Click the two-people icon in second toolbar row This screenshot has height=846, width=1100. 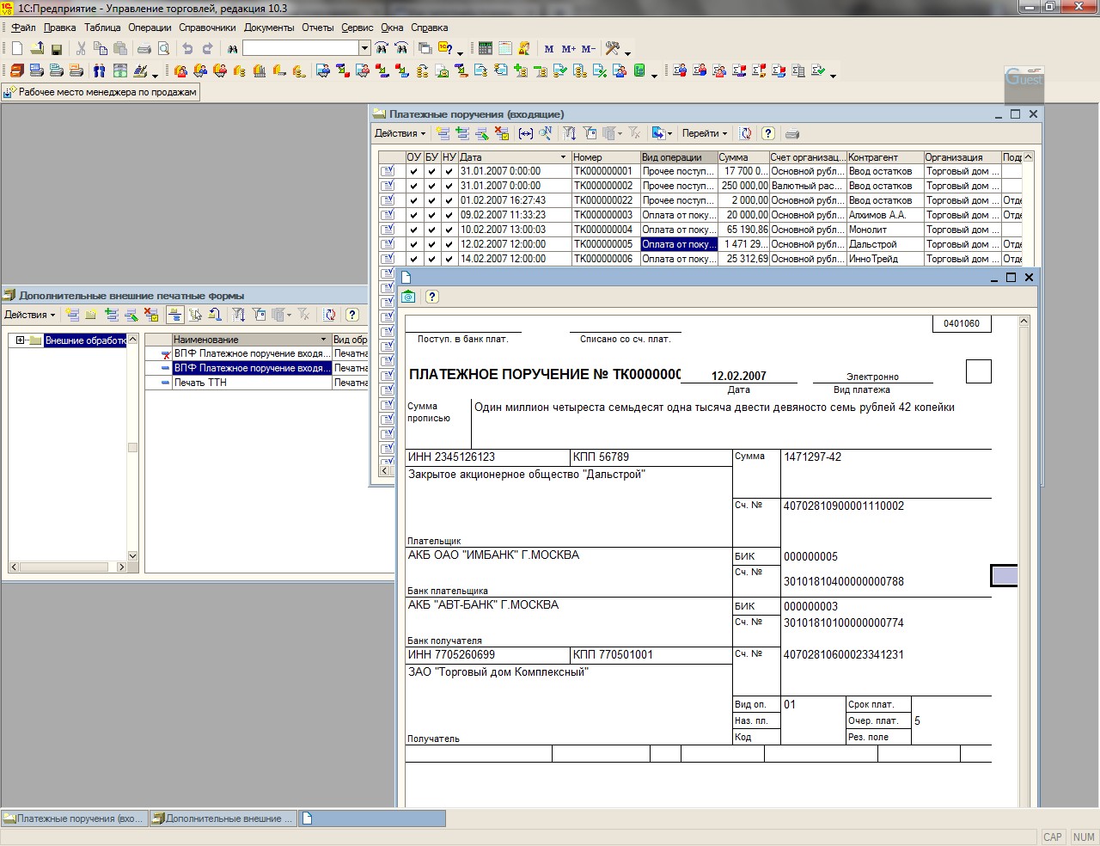(x=100, y=71)
